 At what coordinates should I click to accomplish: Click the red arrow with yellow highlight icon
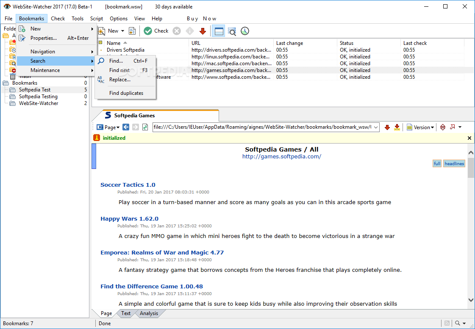point(397,127)
